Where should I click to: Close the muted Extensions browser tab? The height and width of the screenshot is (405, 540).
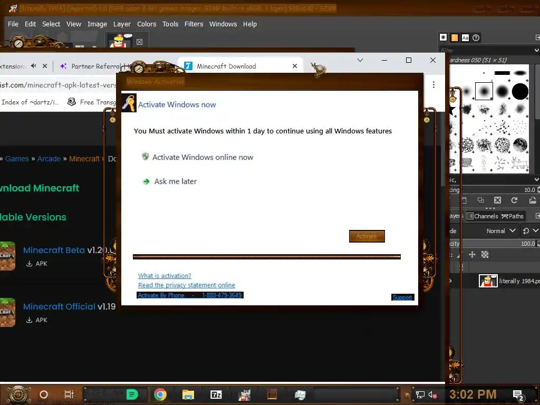pyautogui.click(x=45, y=66)
